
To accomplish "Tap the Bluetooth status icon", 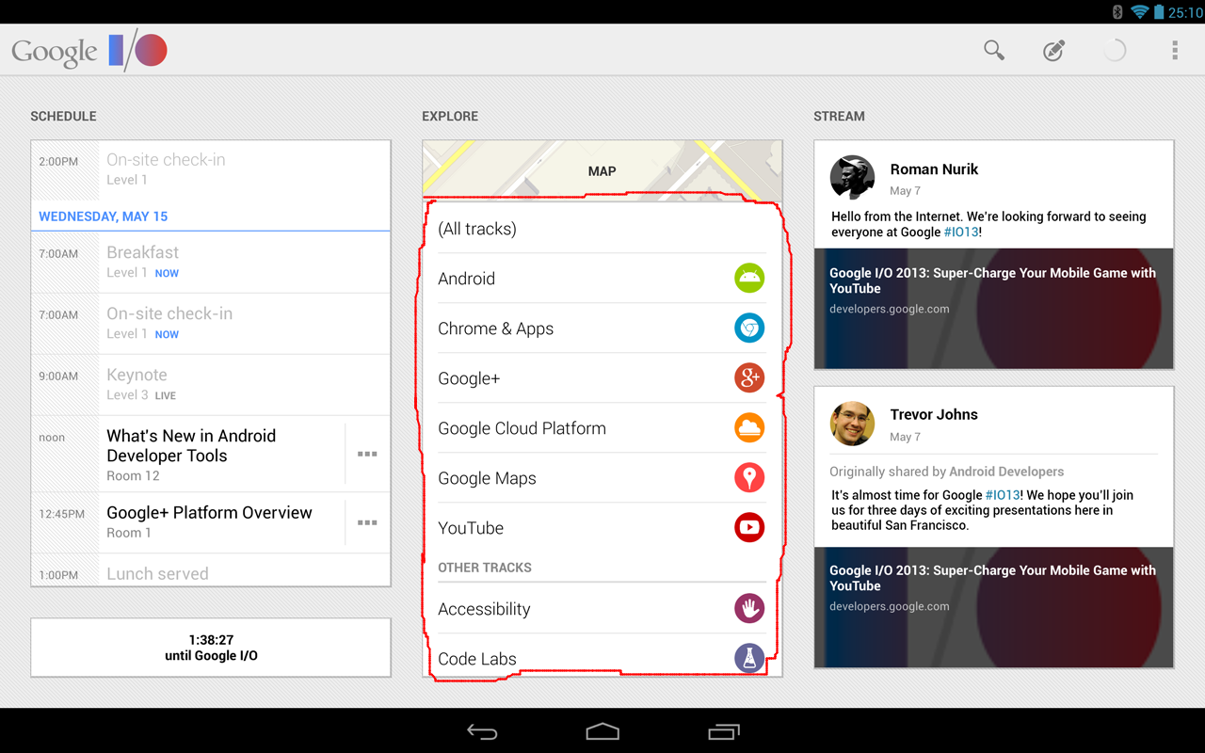I will click(x=1117, y=11).
